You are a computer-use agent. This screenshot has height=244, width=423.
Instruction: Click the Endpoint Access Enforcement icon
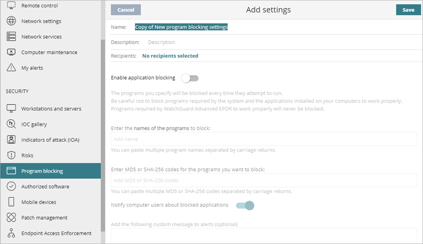click(11, 233)
